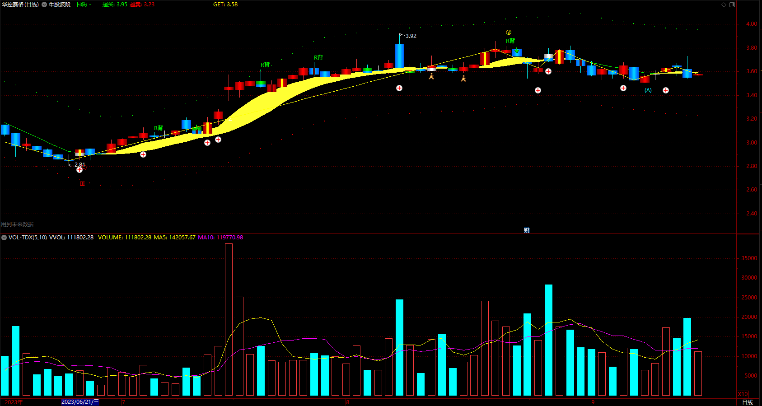The width and height of the screenshot is (762, 406).
Task: Open the dropdown arrow beside 牛股波段
Action: point(44,5)
